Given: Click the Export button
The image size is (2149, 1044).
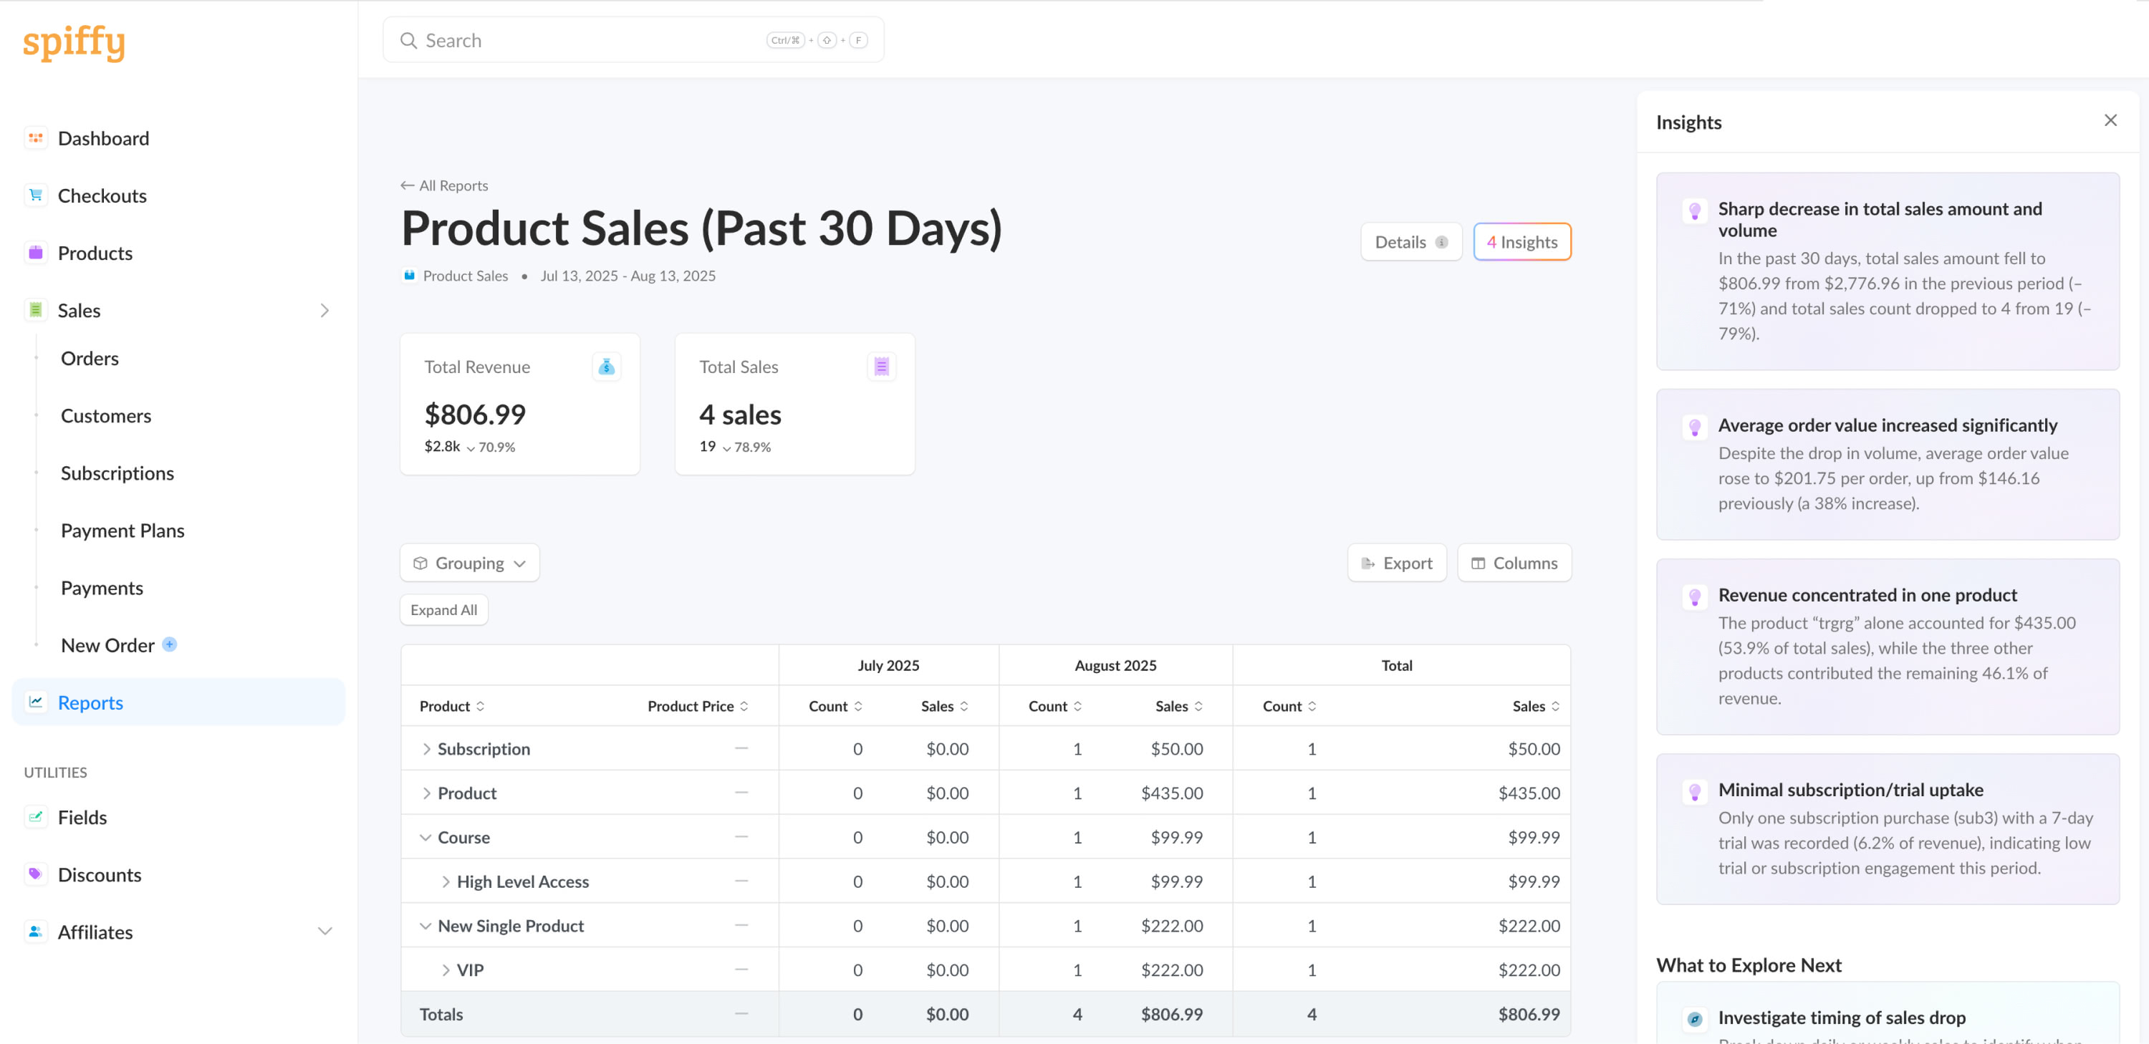Looking at the screenshot, I should tap(1397, 563).
